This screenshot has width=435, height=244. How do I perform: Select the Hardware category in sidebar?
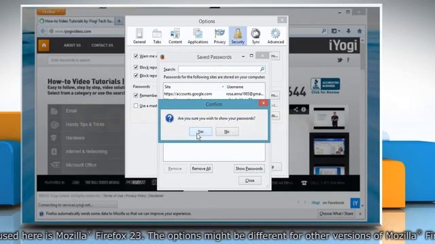[x=75, y=138]
